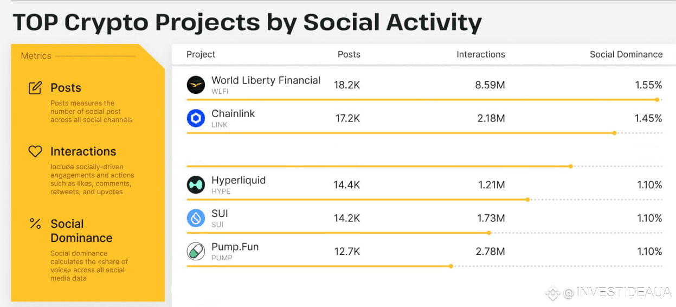This screenshot has height=307, width=676.
Task: Click the Posts pencil edit icon
Action: pyautogui.click(x=35, y=87)
